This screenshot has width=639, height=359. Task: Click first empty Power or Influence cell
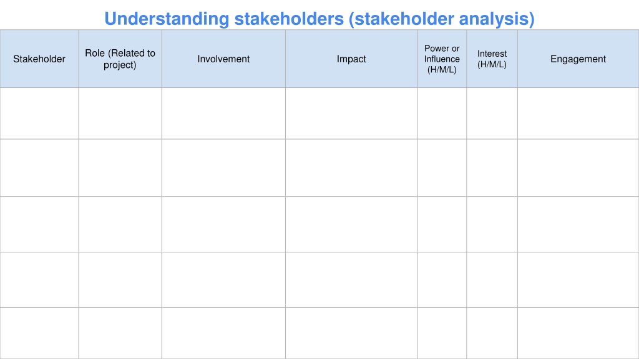(442, 113)
